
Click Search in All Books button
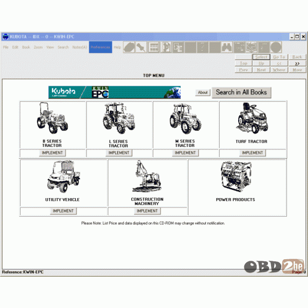(241, 92)
